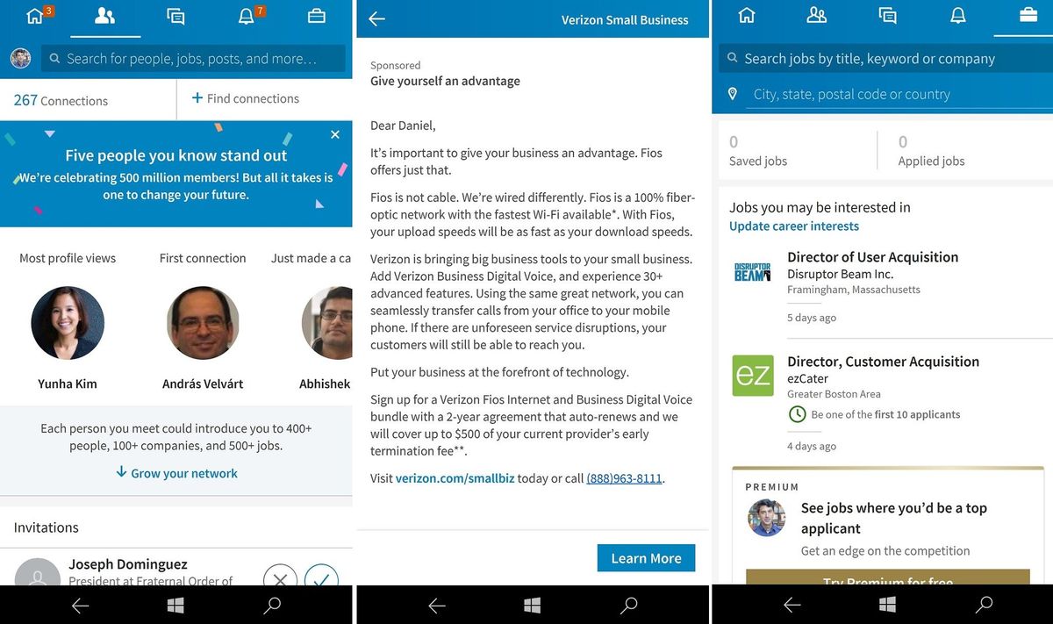The image size is (1053, 624).
Task: Go back from the Verizon Small Business message
Action: [376, 18]
